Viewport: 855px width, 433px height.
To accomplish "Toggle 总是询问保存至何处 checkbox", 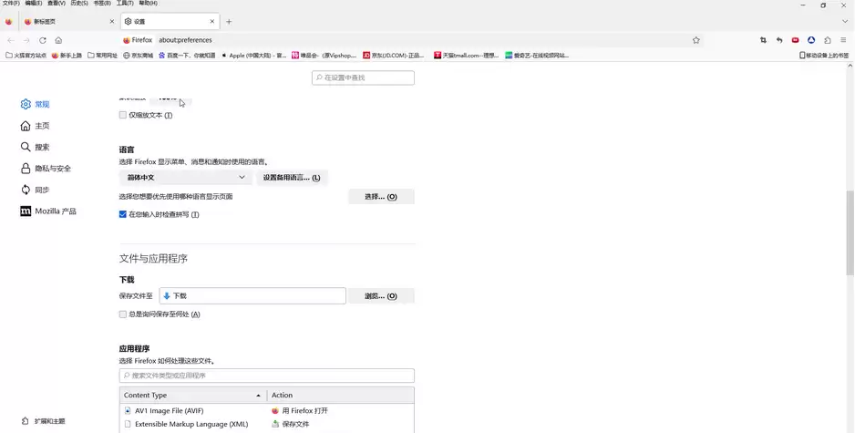I will pyautogui.click(x=123, y=314).
